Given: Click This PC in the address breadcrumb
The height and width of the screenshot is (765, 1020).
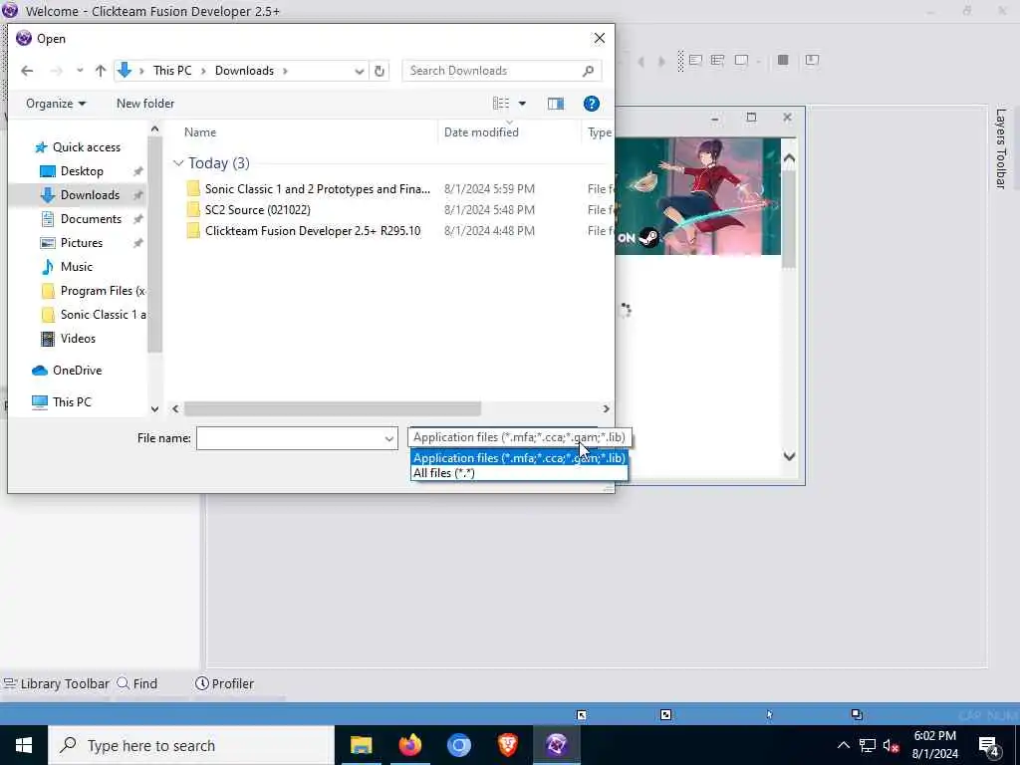Looking at the screenshot, I should (172, 71).
